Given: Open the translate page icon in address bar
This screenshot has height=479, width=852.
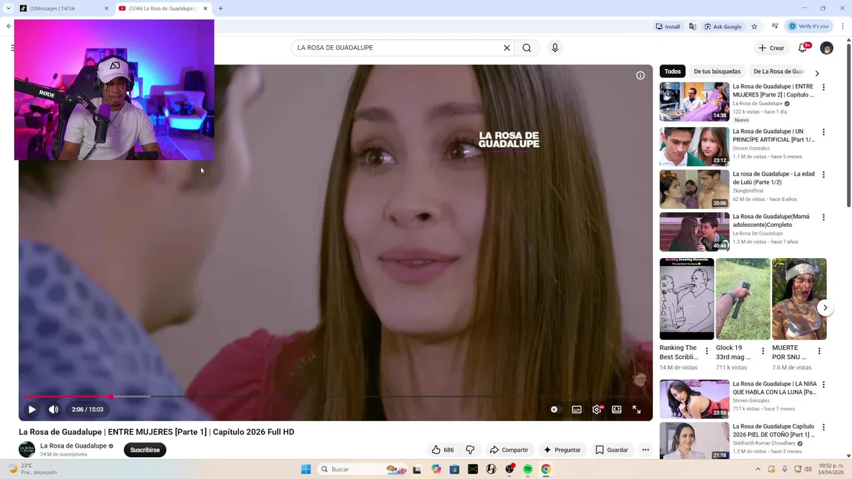Looking at the screenshot, I should point(692,27).
